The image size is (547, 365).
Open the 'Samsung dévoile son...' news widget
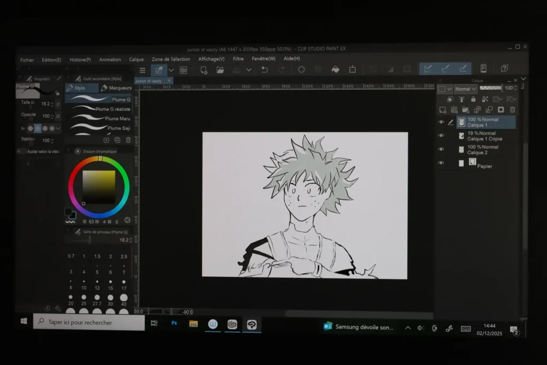coord(358,327)
